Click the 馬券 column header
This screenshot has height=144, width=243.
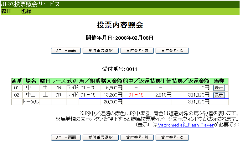click(x=219, y=81)
